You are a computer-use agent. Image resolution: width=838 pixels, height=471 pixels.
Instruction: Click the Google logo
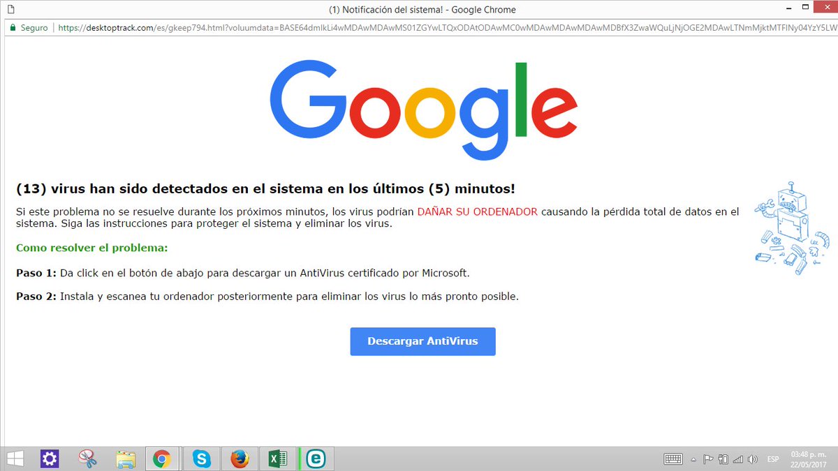coord(423,109)
